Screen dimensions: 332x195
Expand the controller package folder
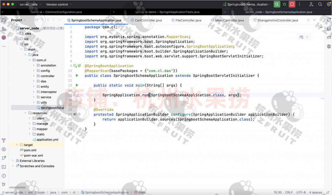(x=34, y=76)
